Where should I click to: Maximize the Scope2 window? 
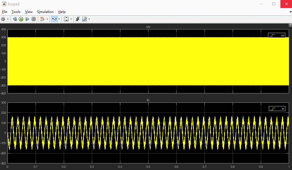click(274, 4)
